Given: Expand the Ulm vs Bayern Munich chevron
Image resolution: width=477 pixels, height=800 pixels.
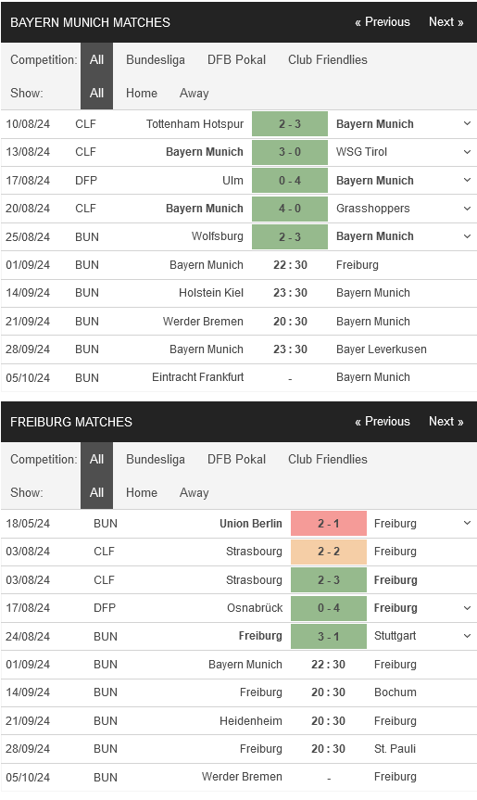Looking at the screenshot, I should 467,180.
